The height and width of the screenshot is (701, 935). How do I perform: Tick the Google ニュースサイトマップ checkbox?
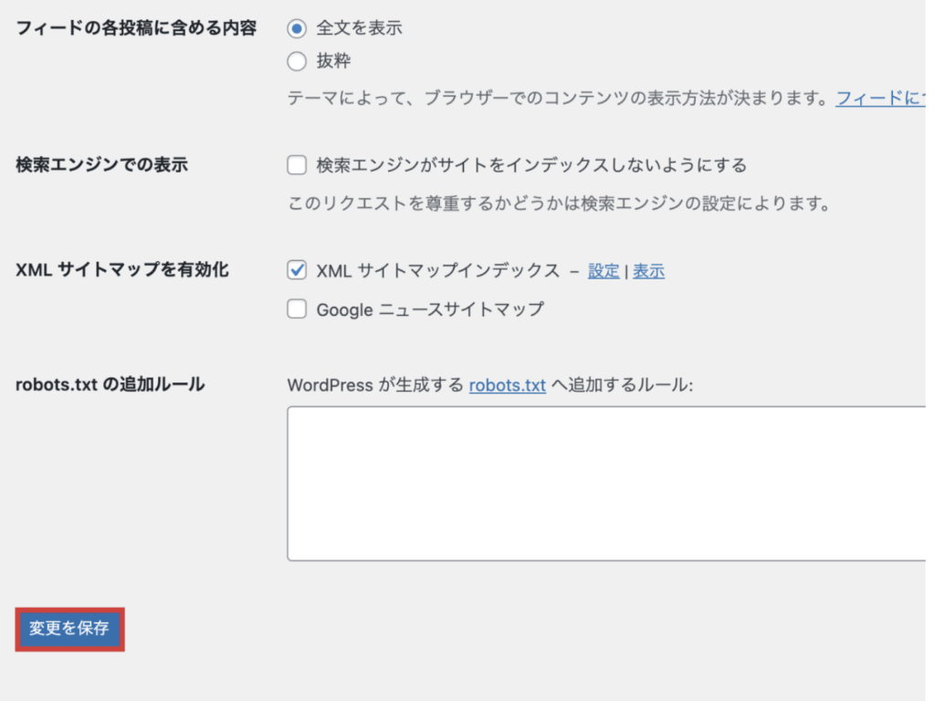point(297,309)
